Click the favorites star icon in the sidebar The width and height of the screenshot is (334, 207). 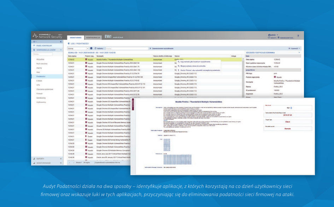click(34, 42)
